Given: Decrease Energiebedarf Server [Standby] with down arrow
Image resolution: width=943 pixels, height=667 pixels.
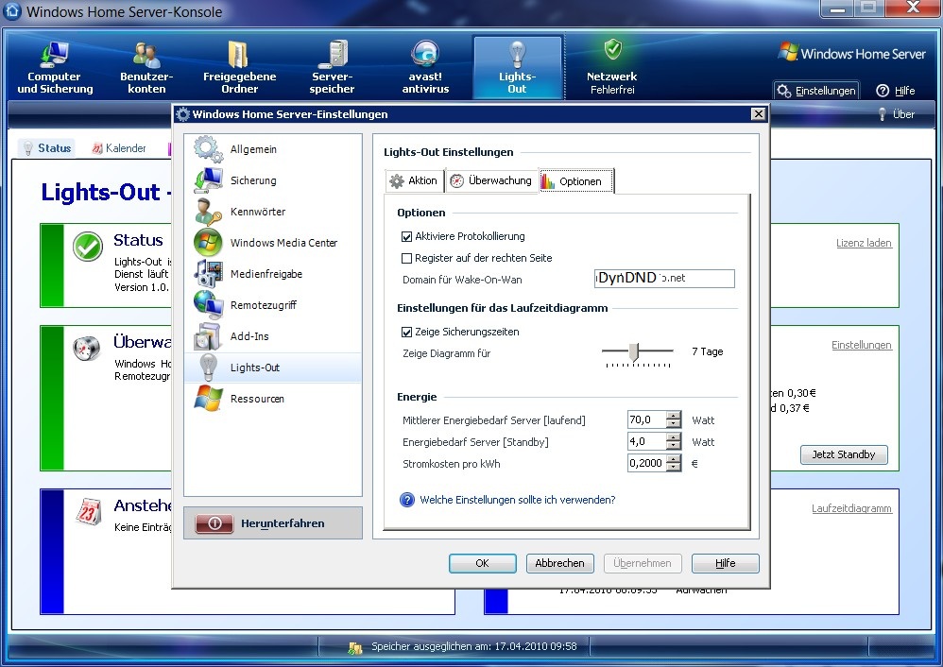Looking at the screenshot, I should point(674,446).
